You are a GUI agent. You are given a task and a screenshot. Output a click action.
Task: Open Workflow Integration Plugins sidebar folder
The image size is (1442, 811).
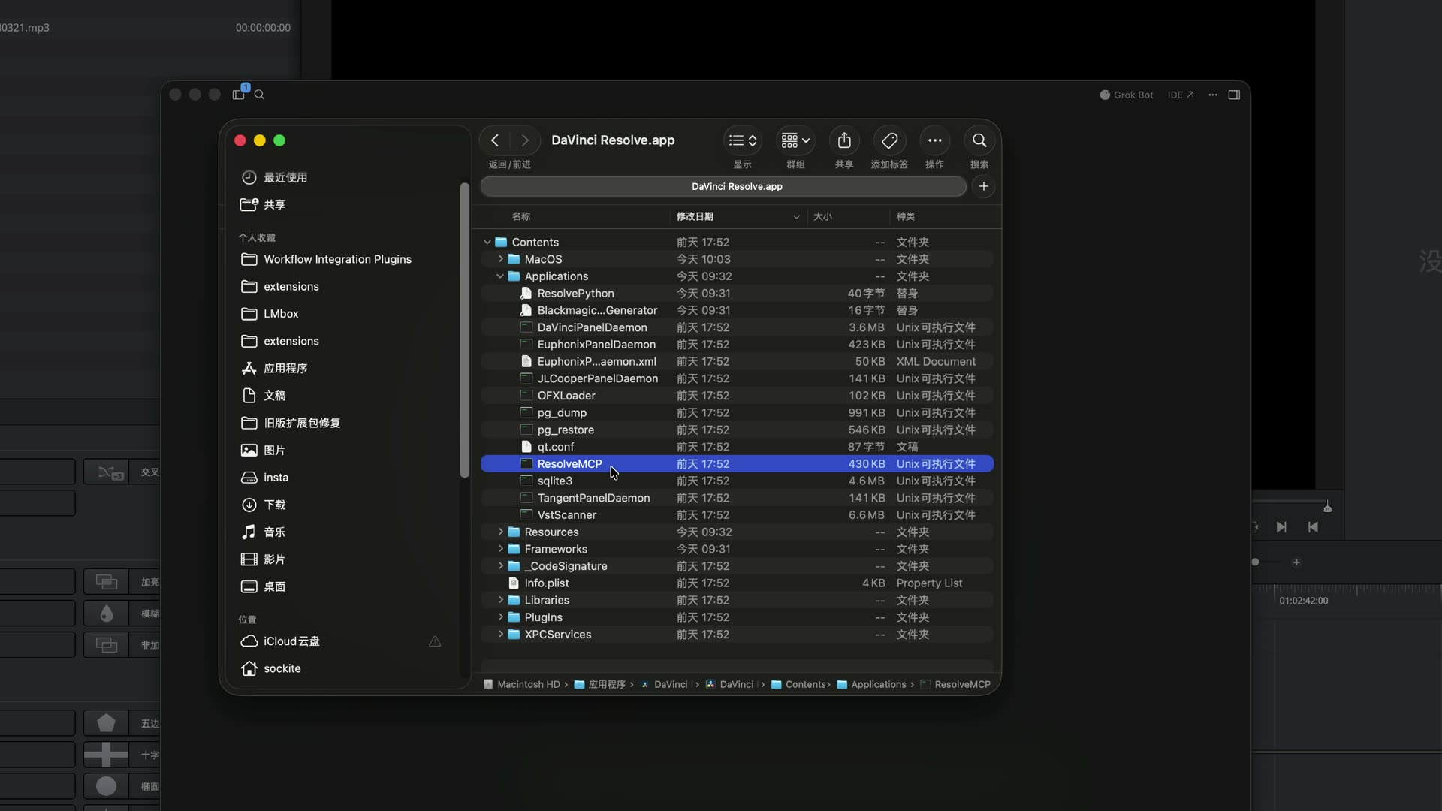tap(326, 259)
